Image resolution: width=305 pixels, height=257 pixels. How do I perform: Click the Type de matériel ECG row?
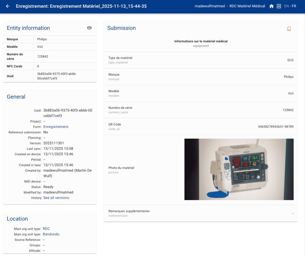[x=200, y=60]
